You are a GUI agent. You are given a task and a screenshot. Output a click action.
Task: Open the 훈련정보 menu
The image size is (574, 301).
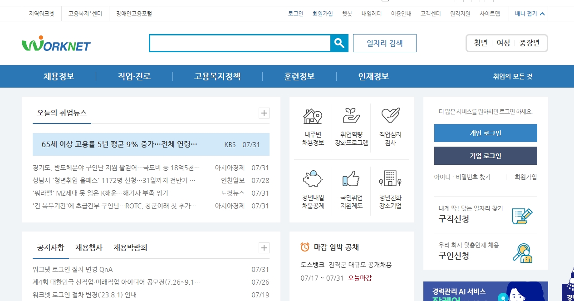point(299,76)
